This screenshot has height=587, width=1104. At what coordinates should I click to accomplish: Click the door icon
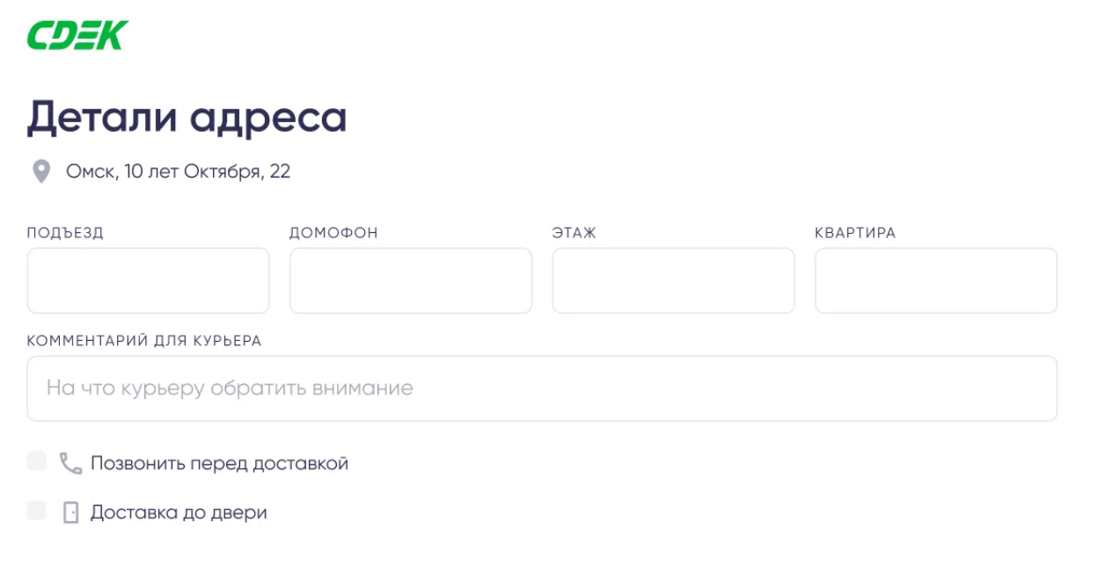[x=70, y=512]
